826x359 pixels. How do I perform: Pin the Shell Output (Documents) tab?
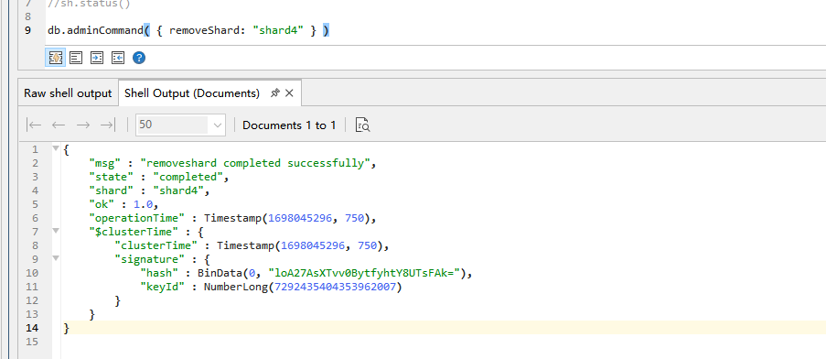click(x=274, y=93)
